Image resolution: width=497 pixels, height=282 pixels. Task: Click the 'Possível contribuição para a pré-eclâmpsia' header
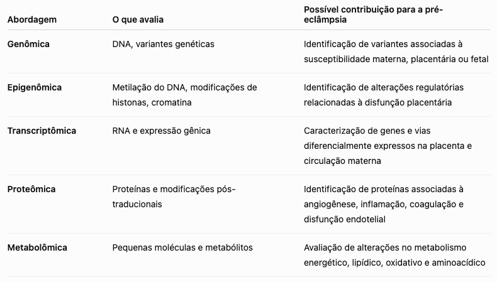pyautogui.click(x=373, y=14)
